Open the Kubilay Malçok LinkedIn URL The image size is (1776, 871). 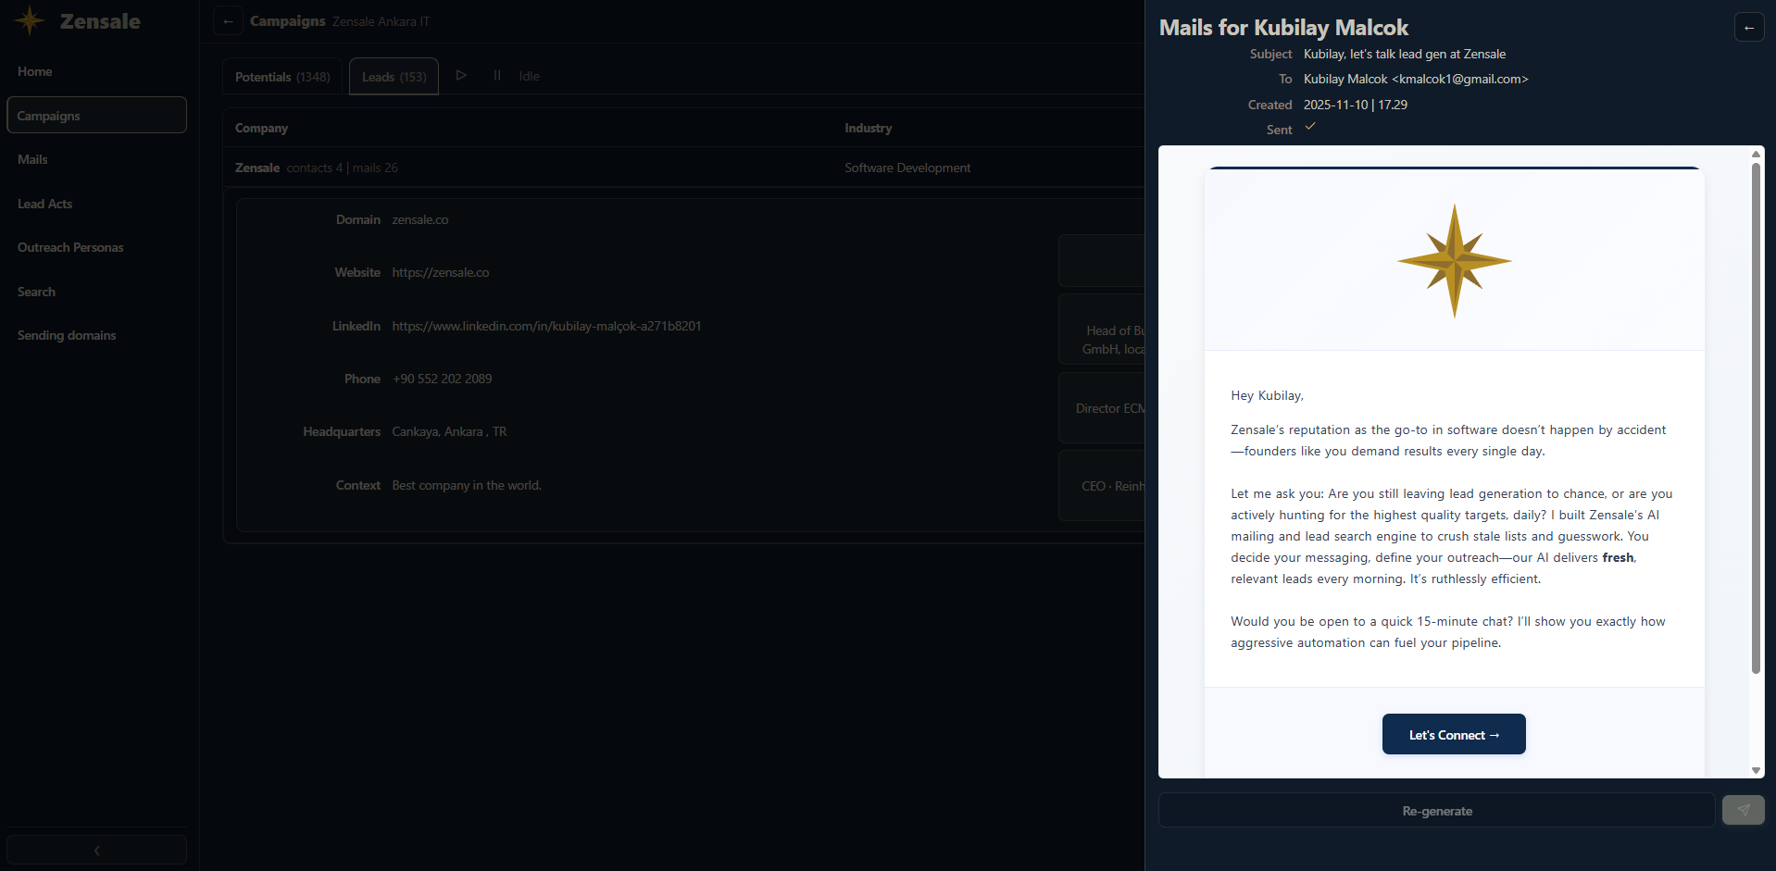click(546, 326)
